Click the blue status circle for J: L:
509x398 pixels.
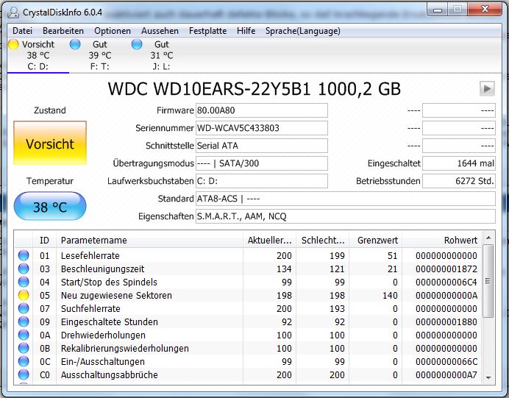[x=137, y=44]
